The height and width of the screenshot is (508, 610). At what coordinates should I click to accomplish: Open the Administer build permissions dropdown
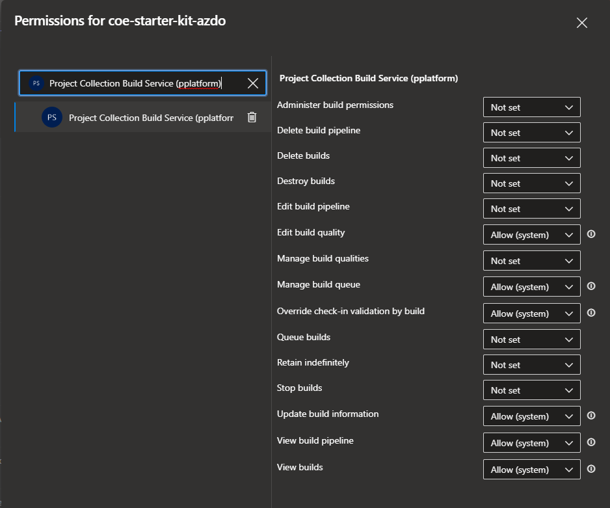[531, 107]
